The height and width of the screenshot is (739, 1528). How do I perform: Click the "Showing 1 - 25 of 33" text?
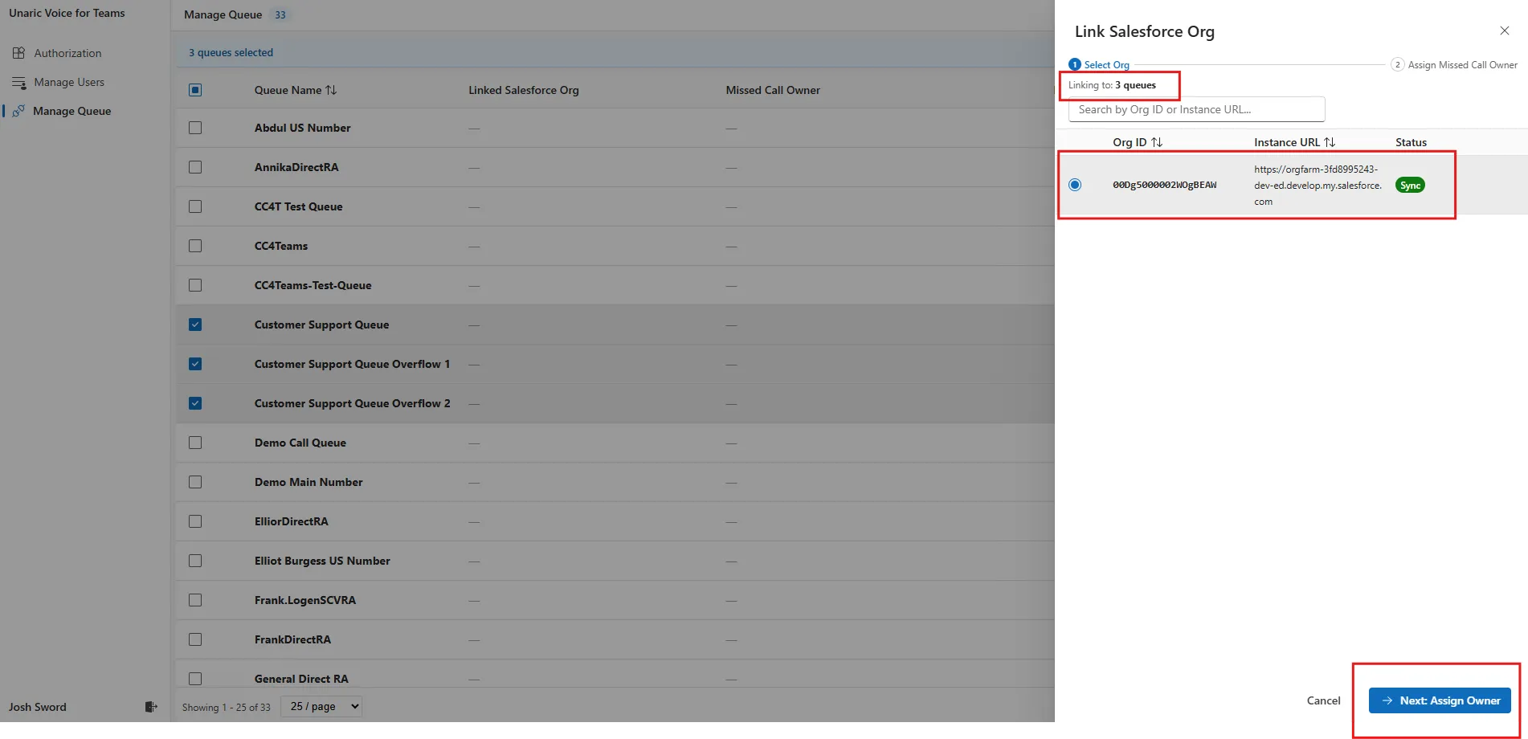point(227,708)
